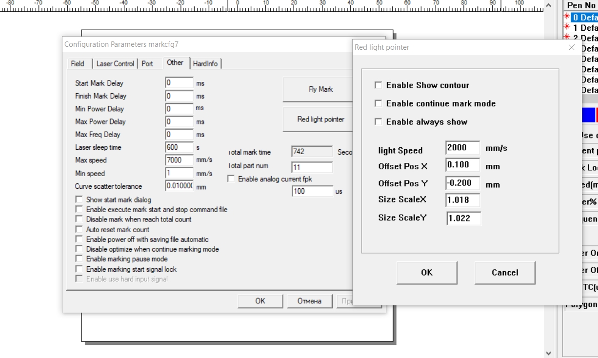Enable Auto reset mark count
Screen dimensions: 598x358
79,229
